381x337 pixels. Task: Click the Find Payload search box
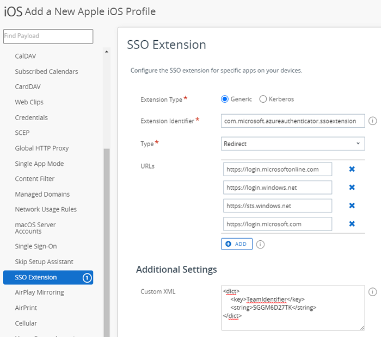click(x=48, y=36)
